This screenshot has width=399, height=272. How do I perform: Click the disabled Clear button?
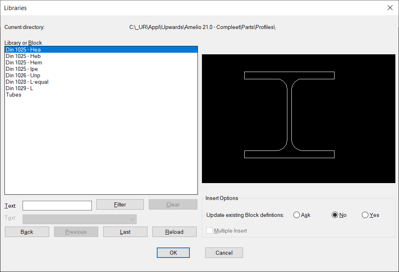tap(173, 204)
